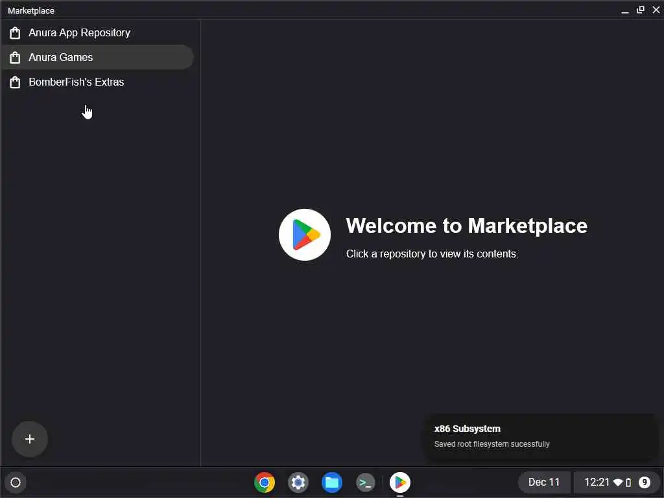
Task: Open the calendar via Dec 11 date
Action: click(544, 482)
